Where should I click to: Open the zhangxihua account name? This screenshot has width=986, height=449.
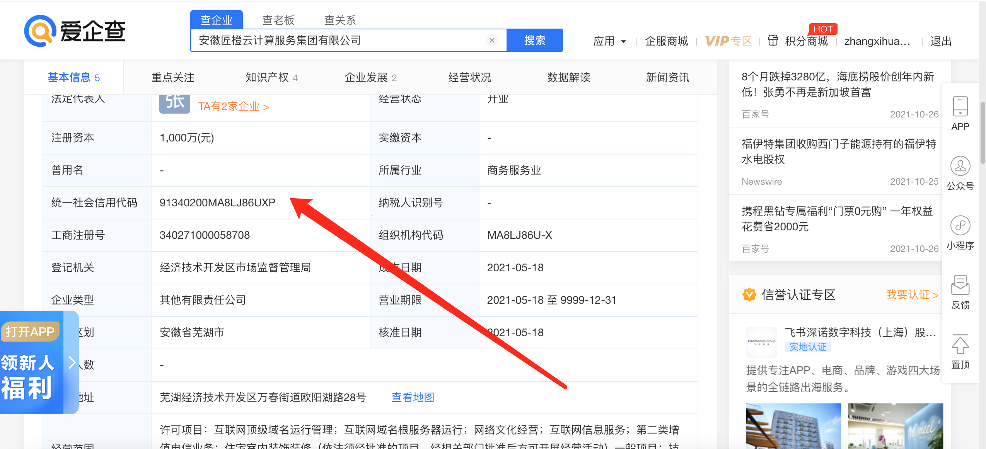click(x=877, y=41)
